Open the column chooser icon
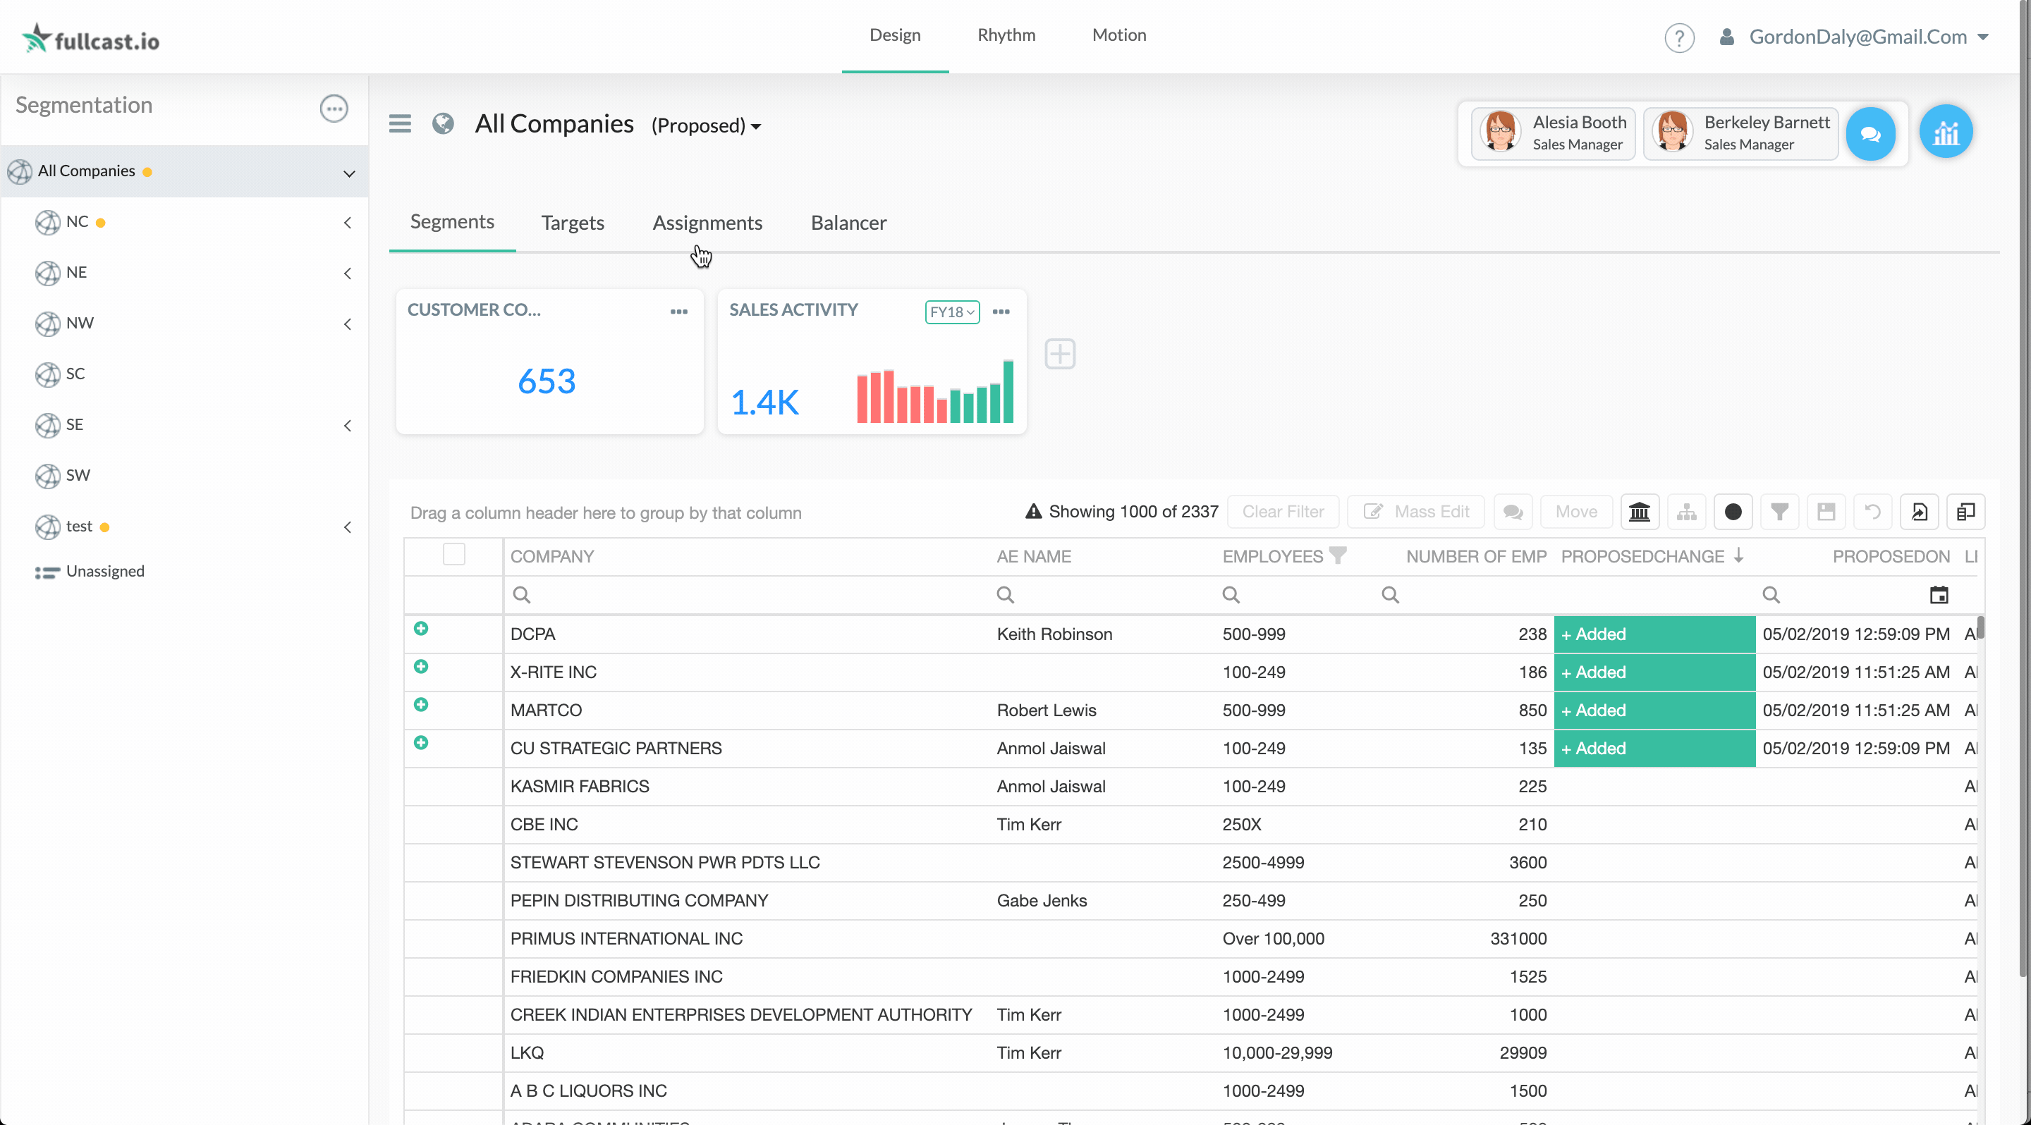This screenshot has width=2031, height=1125. click(1965, 512)
